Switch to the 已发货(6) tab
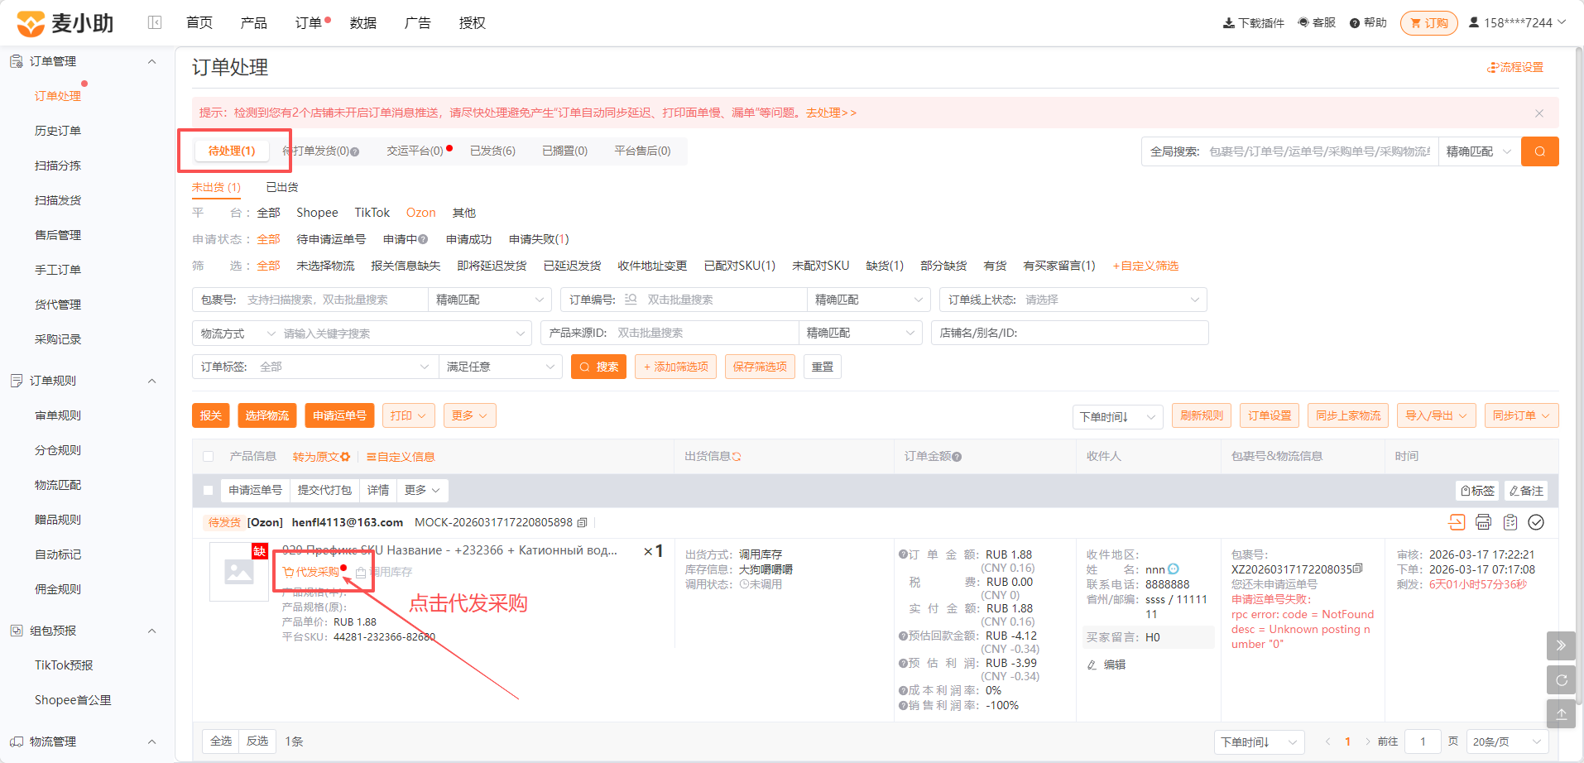This screenshot has height=763, width=1584. [492, 151]
